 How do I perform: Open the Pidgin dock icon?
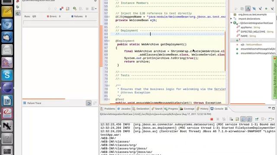[7, 62]
